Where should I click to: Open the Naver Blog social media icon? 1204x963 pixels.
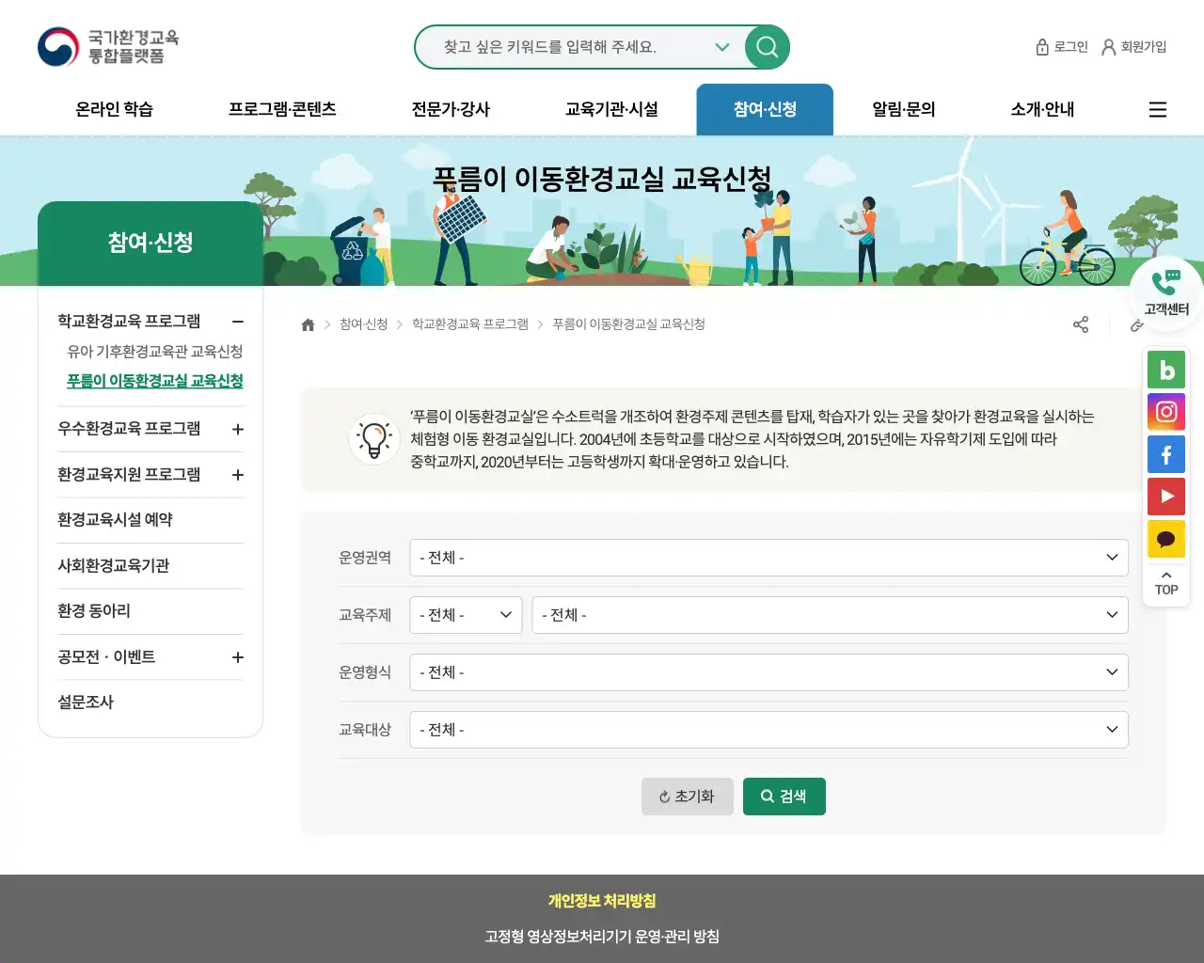(x=1166, y=370)
